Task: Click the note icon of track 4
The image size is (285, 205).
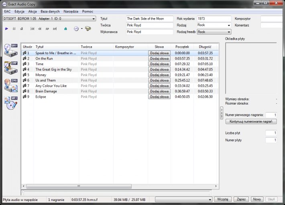Action: coord(24,70)
